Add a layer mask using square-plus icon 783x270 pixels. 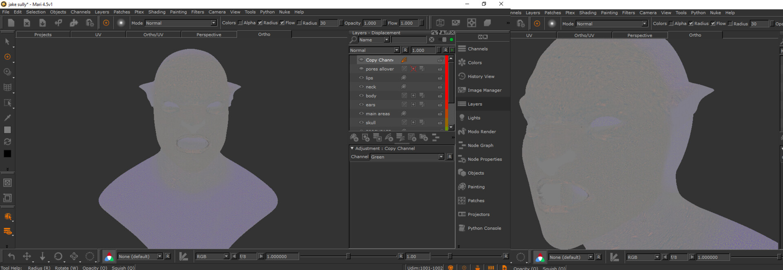[x=366, y=137]
